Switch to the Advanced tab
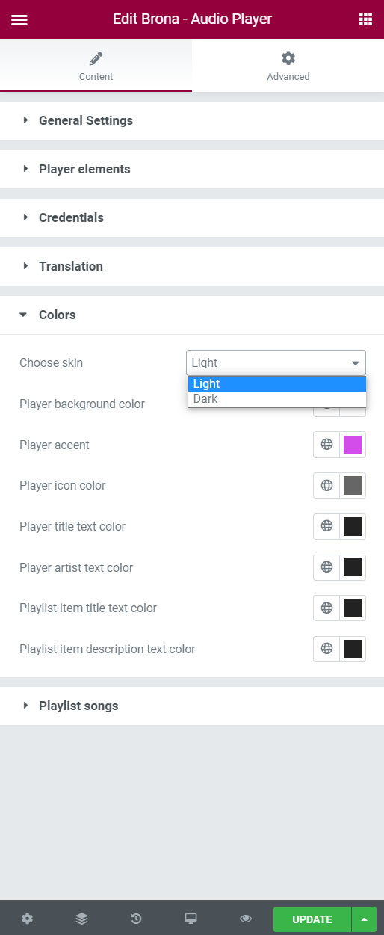Viewport: 384px width, 935px height. coord(288,65)
